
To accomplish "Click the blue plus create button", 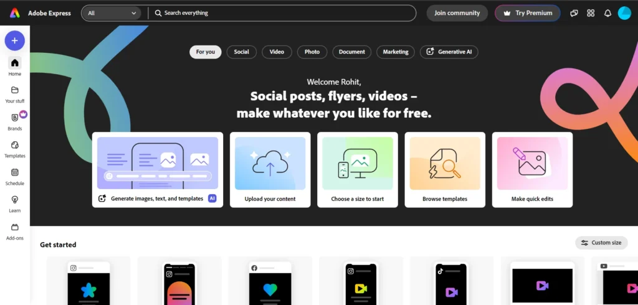I will click(15, 40).
